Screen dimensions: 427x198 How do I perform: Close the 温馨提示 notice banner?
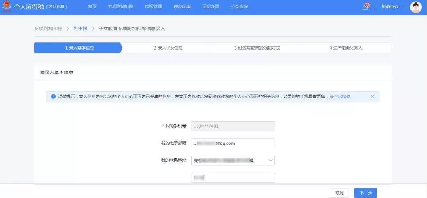point(372,96)
